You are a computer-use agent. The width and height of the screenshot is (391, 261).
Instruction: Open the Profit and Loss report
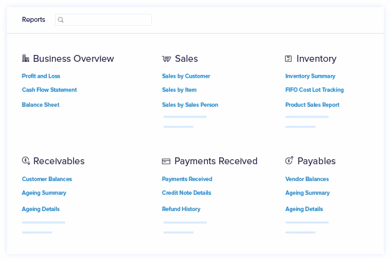click(41, 76)
